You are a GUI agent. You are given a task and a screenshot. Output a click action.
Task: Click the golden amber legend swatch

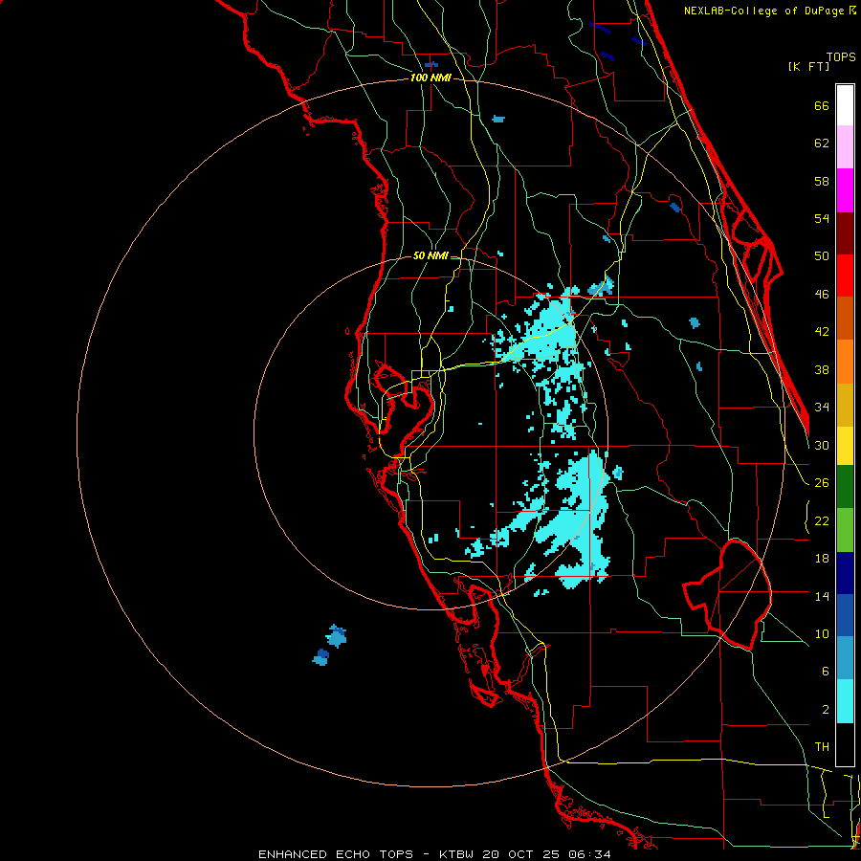point(845,405)
